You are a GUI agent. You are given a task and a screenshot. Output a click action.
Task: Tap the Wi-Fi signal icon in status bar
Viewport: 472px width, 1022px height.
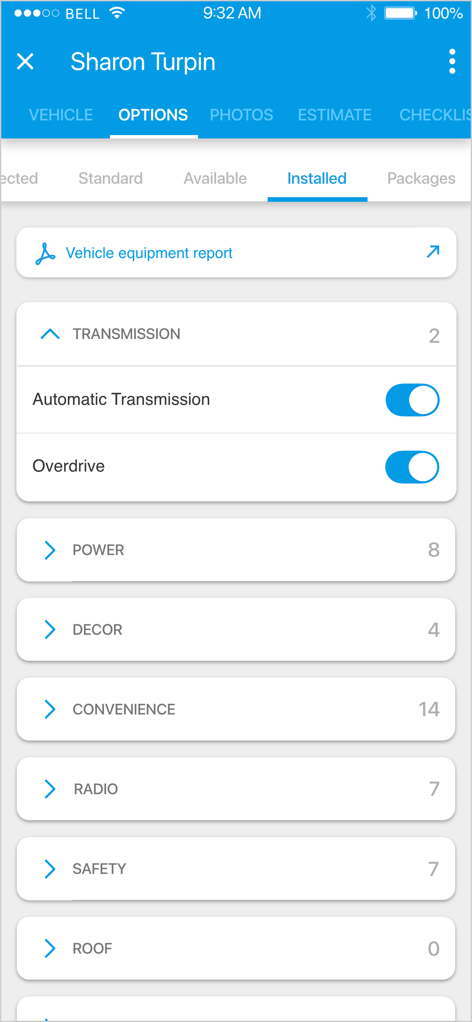(117, 13)
